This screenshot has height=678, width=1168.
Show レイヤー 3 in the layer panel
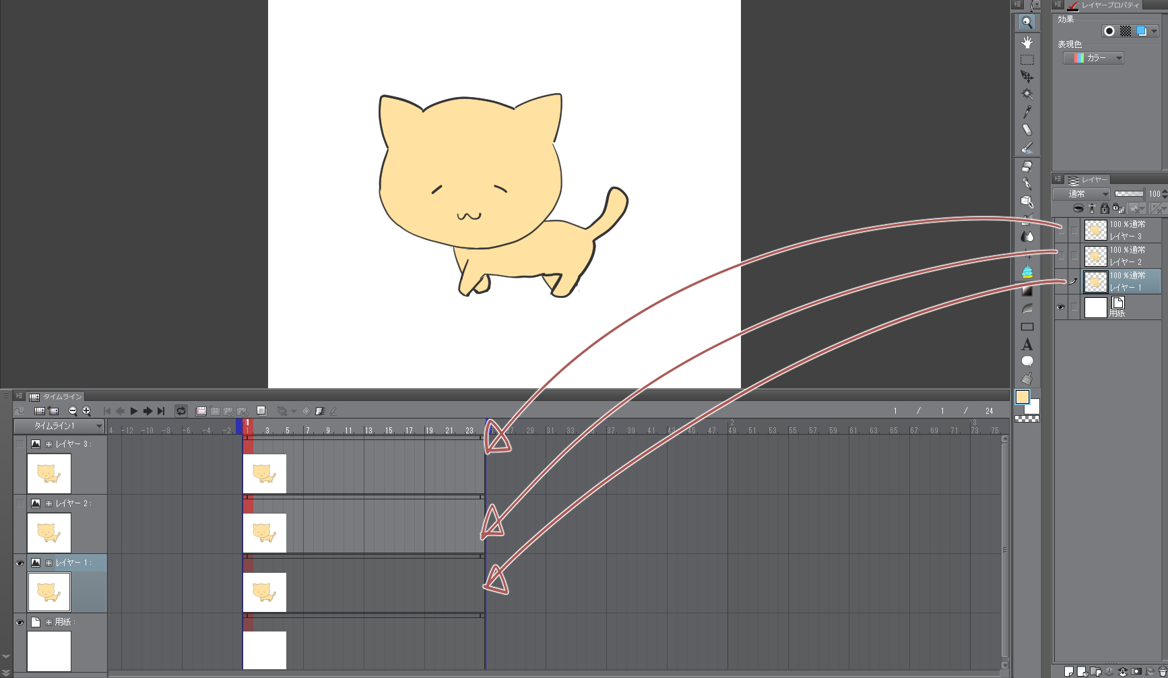[1061, 230]
